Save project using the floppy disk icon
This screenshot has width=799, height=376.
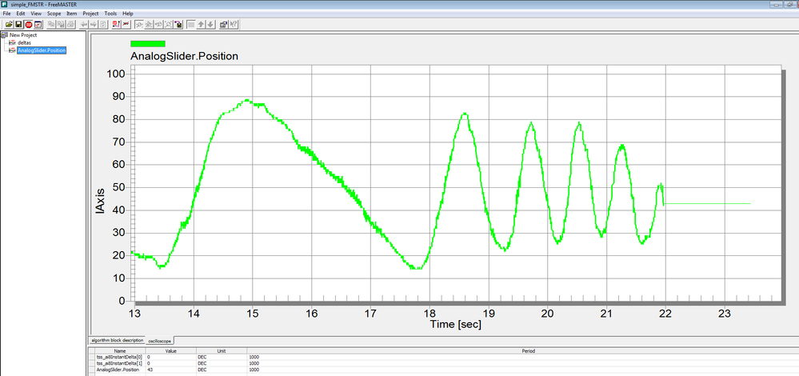[x=18, y=25]
